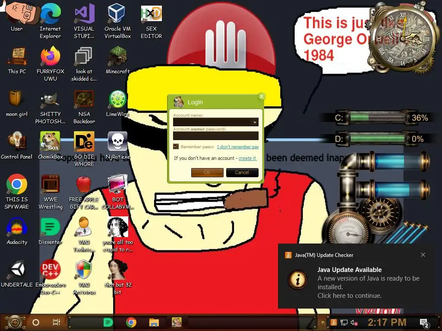Open the network status tray icon
Image resolution: width=442 pixels, height=331 pixels.
pyautogui.click(x=344, y=322)
